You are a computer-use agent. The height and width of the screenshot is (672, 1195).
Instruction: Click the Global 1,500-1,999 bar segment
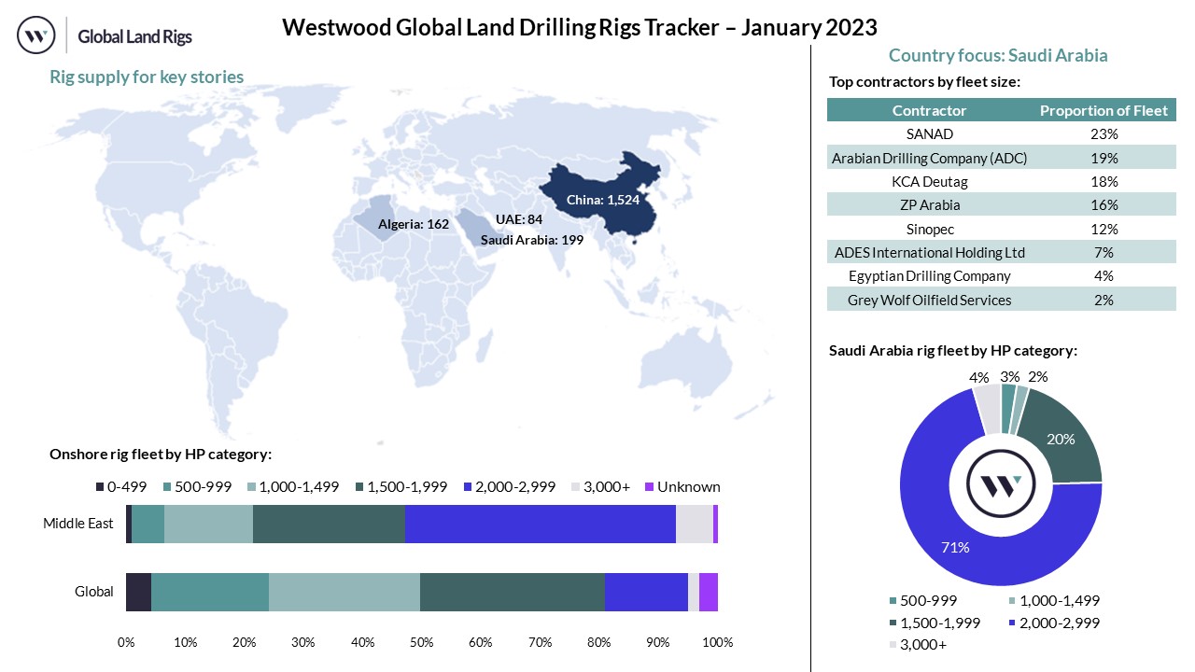pos(512,592)
